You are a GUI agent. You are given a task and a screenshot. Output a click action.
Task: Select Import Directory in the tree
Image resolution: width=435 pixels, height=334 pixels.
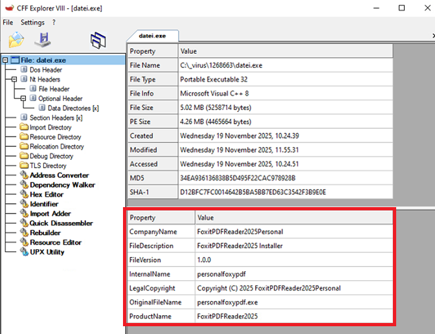[x=50, y=128]
